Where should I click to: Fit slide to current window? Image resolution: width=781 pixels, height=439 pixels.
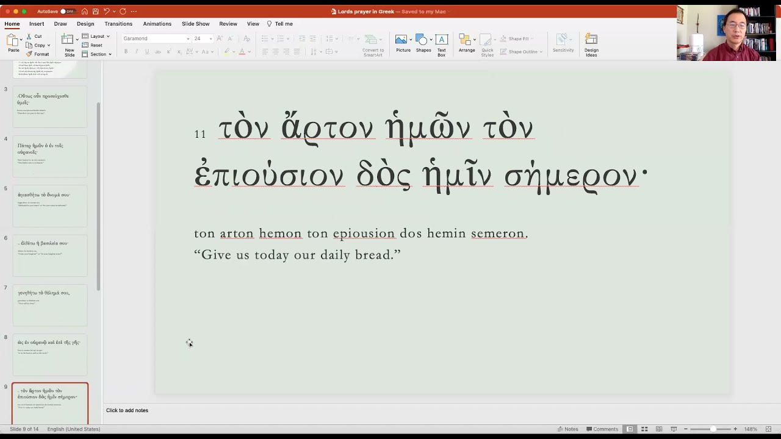(x=769, y=429)
